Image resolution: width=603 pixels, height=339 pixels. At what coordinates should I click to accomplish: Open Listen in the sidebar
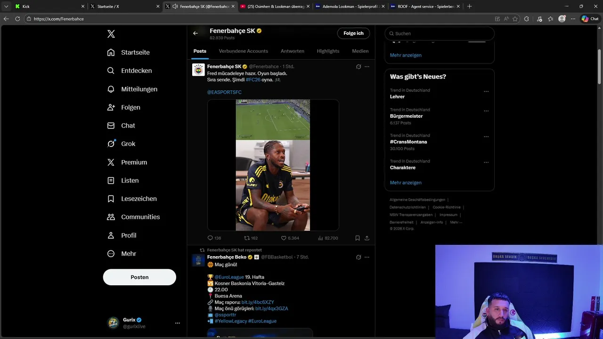pyautogui.click(x=123, y=180)
